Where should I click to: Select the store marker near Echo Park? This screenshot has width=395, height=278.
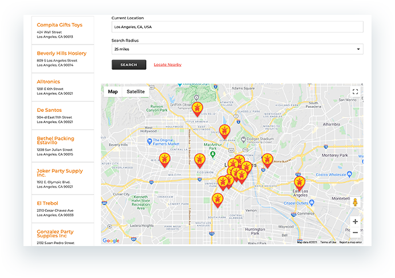click(x=225, y=131)
